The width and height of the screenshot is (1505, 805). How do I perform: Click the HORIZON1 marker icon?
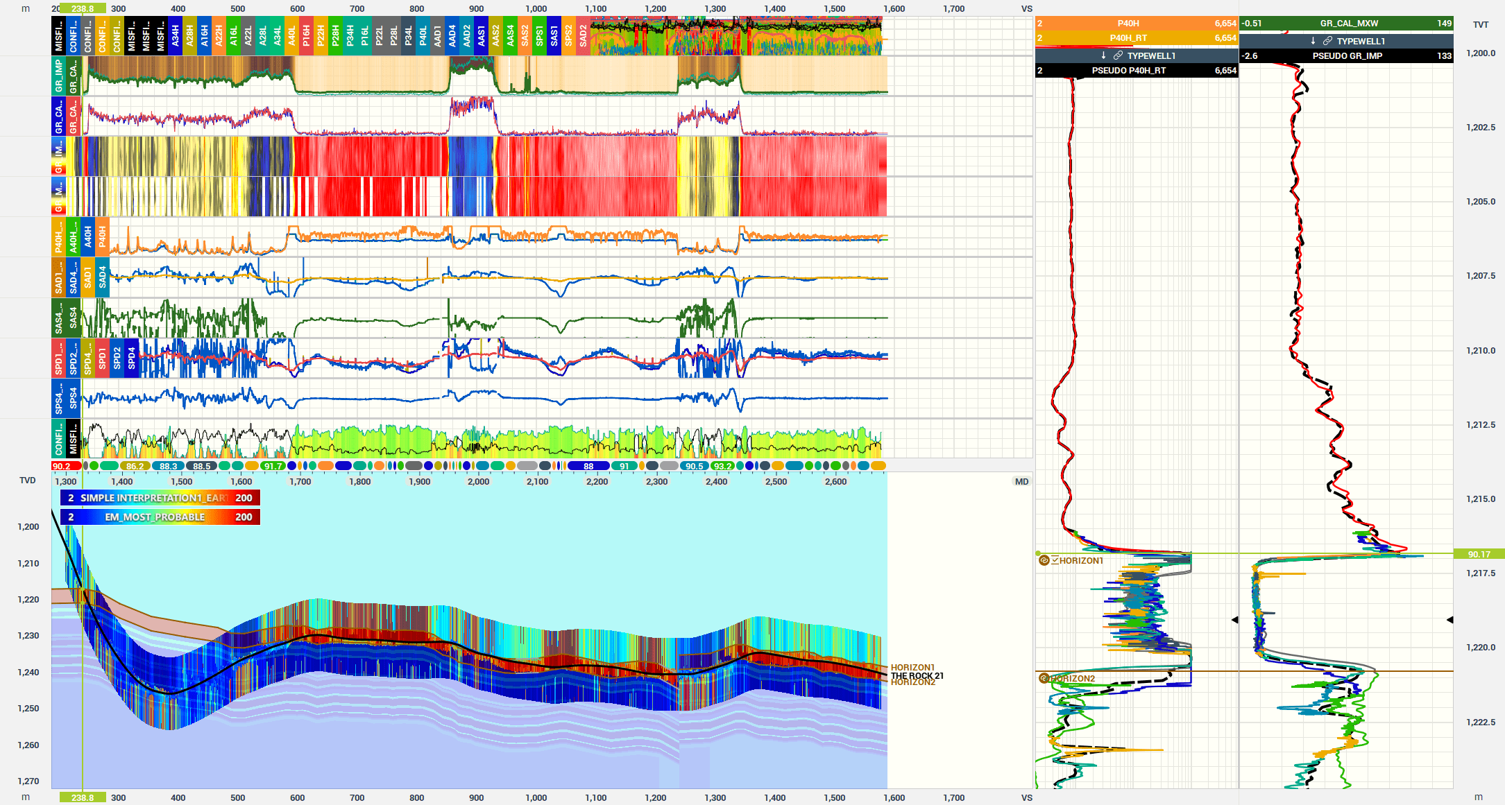[1044, 560]
